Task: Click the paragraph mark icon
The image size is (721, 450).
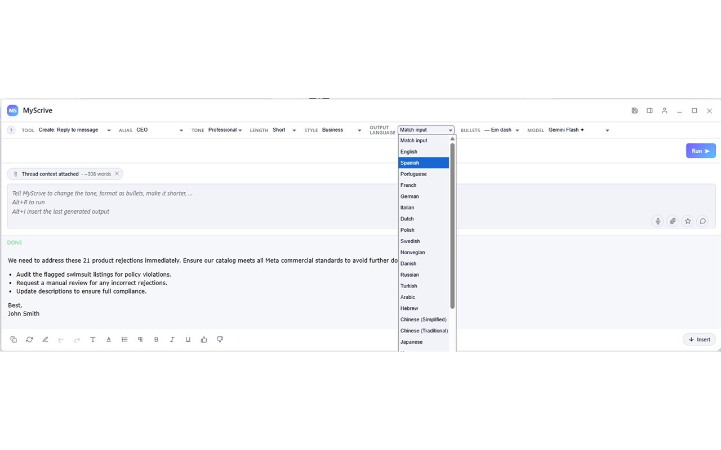Action: coord(140,340)
